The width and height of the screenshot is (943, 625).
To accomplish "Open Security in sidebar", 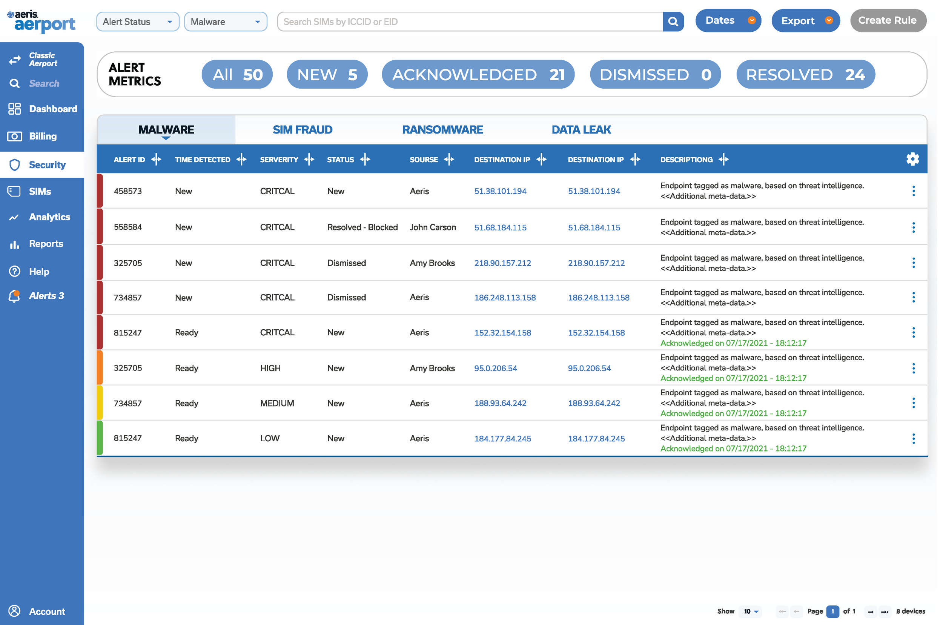I will (42, 164).
